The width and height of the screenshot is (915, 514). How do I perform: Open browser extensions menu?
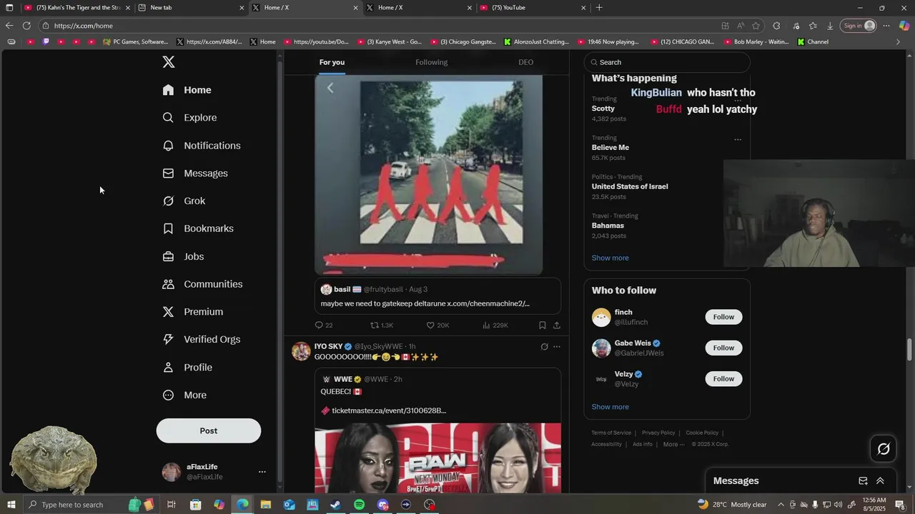776,26
